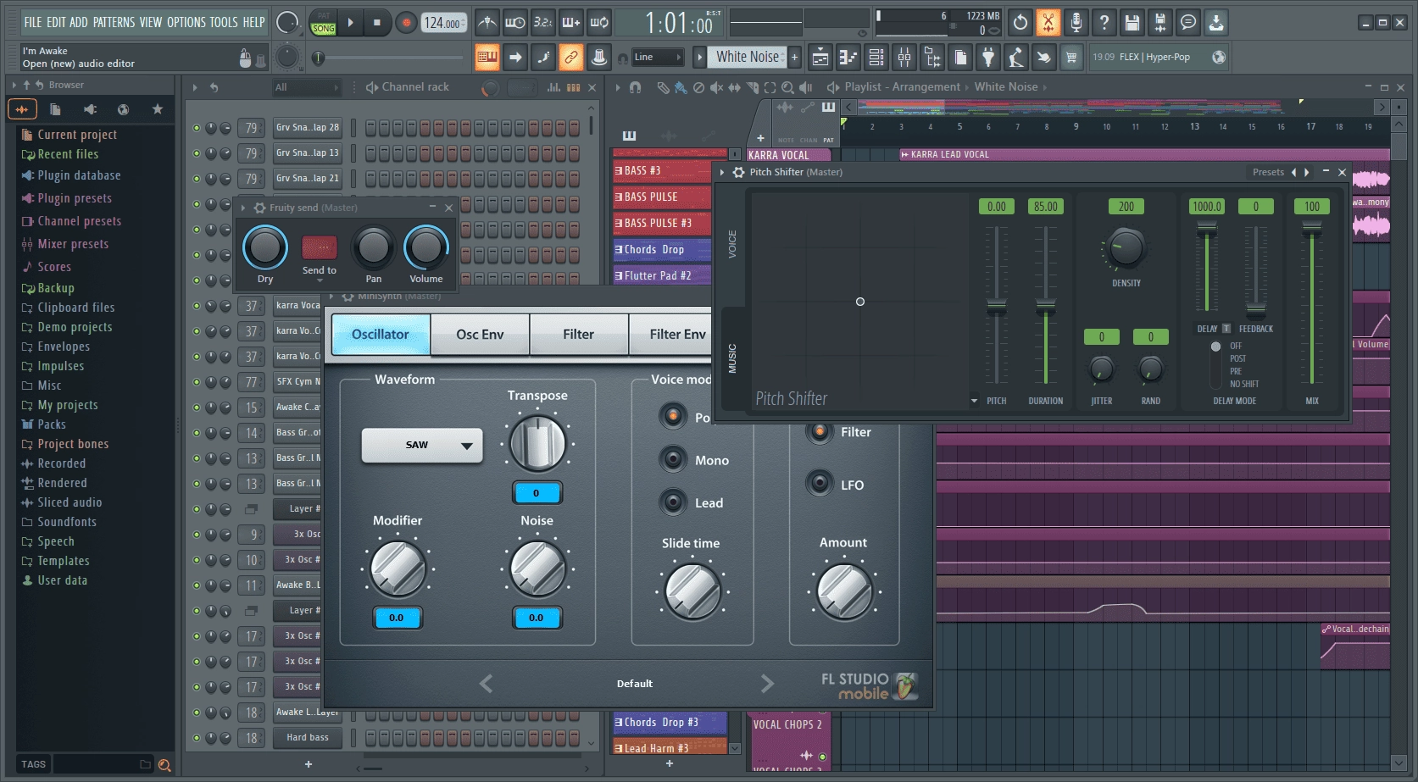The width and height of the screenshot is (1418, 782).
Task: Select the playlist slice tool
Action: coord(752,87)
